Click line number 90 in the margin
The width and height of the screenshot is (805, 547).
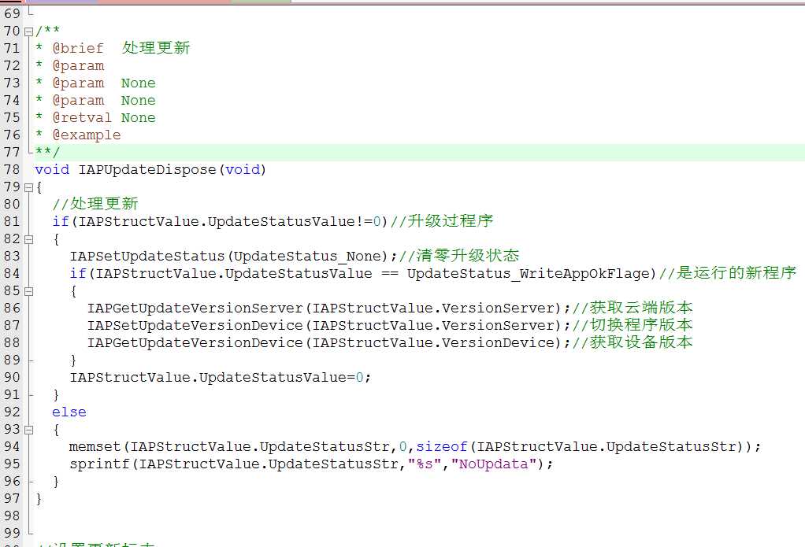tap(12, 377)
